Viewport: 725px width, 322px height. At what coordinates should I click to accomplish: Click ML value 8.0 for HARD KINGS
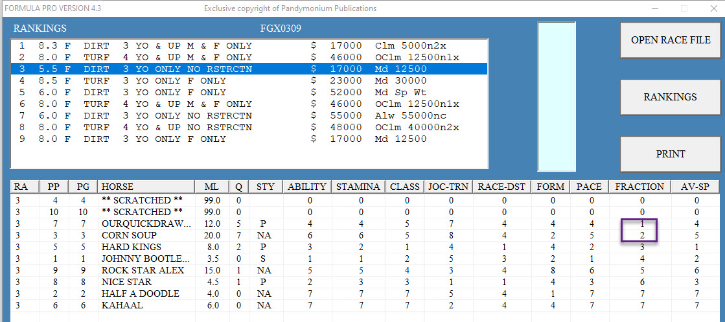pyautogui.click(x=213, y=247)
